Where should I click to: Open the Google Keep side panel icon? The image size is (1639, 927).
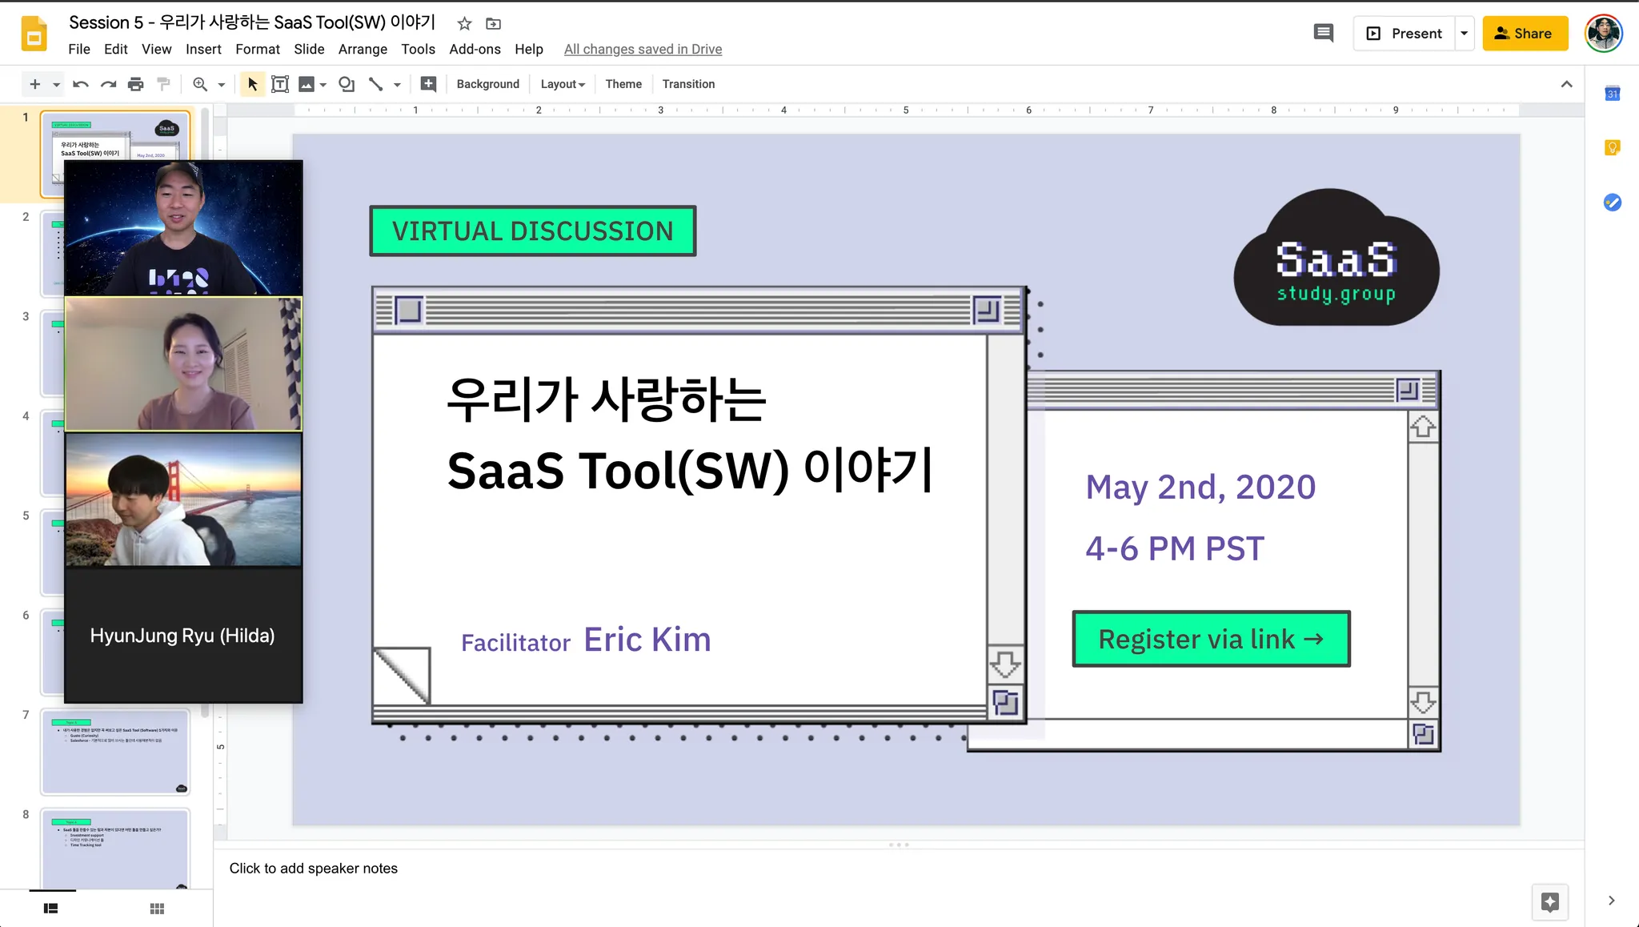point(1612,148)
